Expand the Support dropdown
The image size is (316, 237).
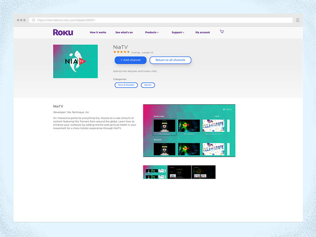[178, 32]
